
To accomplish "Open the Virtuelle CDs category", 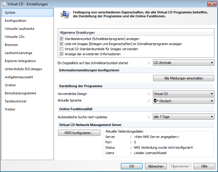I will pyautogui.click(x=28, y=37).
